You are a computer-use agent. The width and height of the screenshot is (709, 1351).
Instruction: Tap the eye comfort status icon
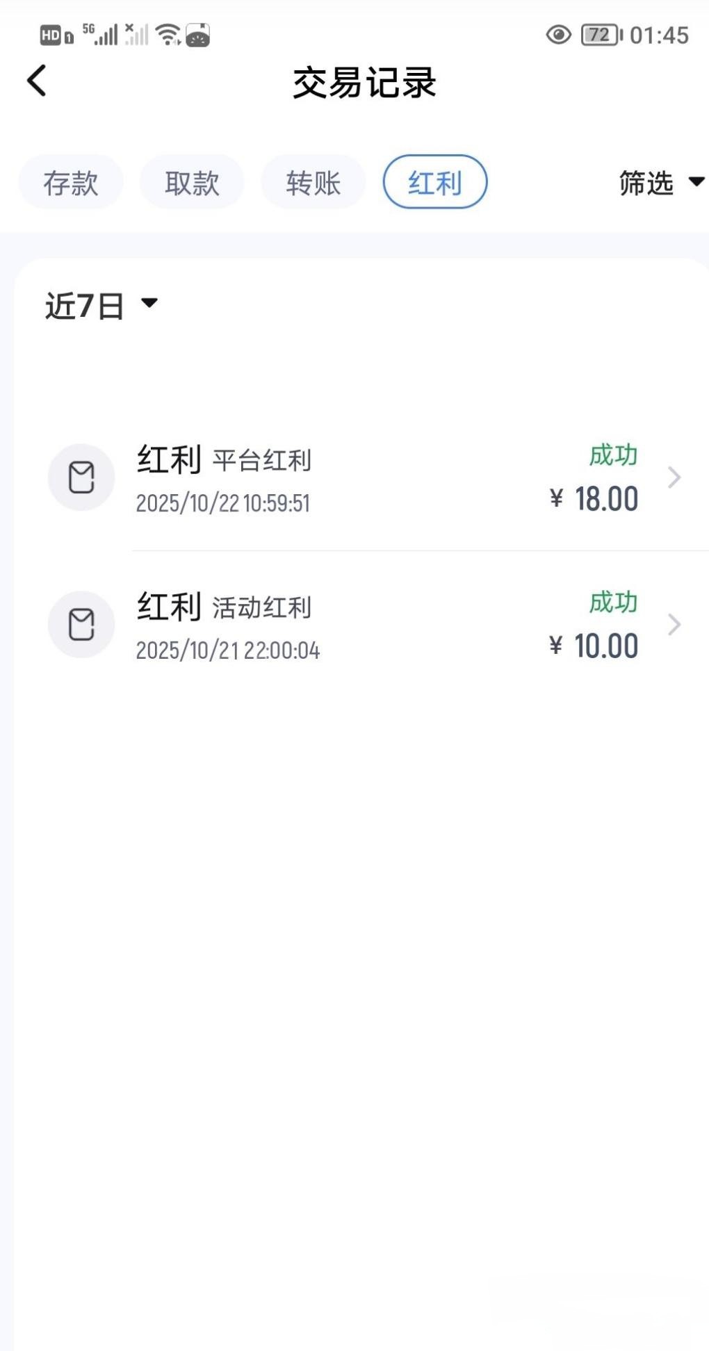tap(558, 35)
